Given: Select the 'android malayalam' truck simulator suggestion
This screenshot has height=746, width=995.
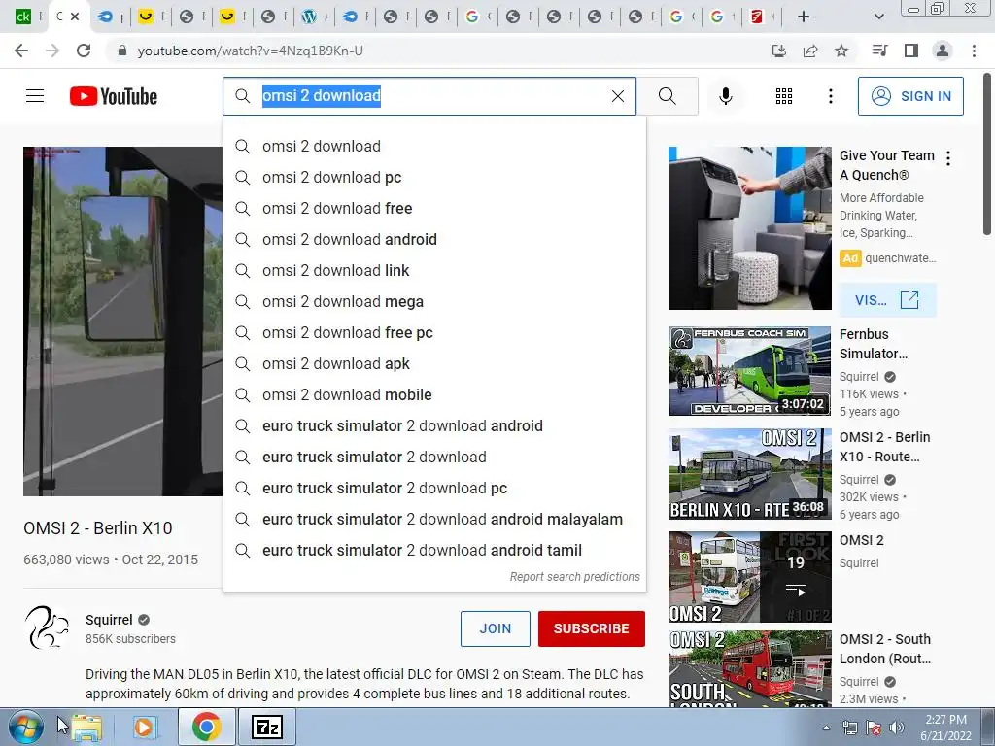Looking at the screenshot, I should point(434,519).
